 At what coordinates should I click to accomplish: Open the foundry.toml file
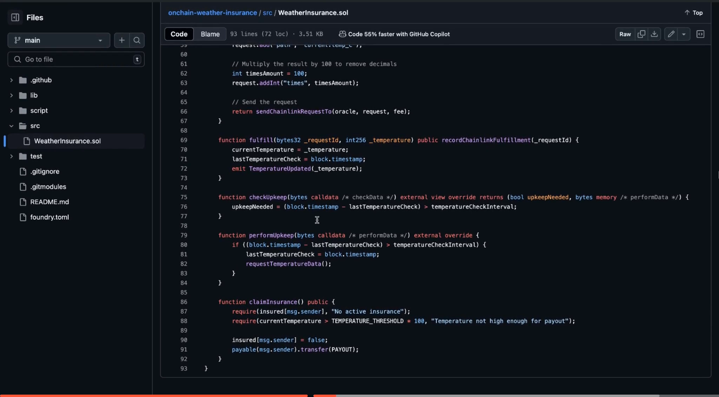pyautogui.click(x=50, y=217)
